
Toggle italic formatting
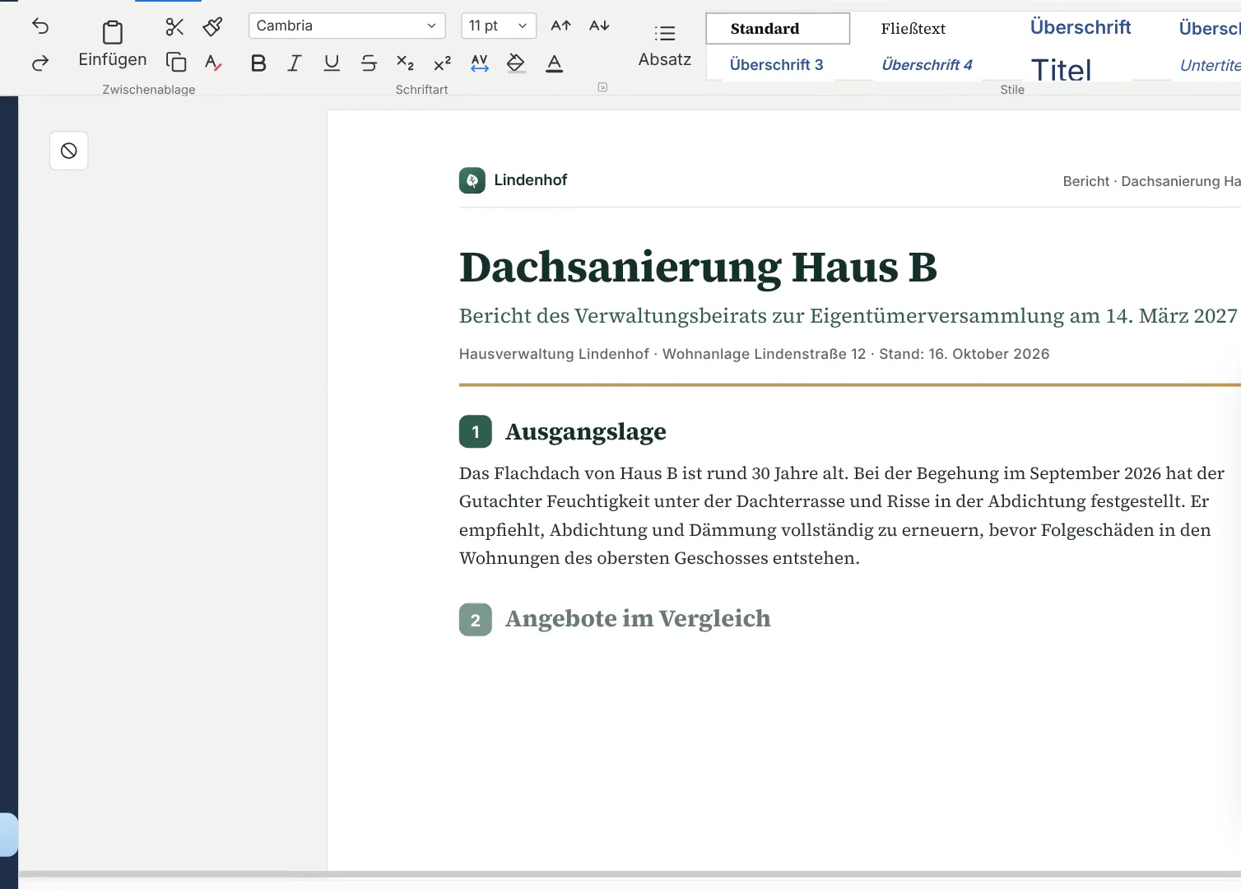click(x=295, y=63)
